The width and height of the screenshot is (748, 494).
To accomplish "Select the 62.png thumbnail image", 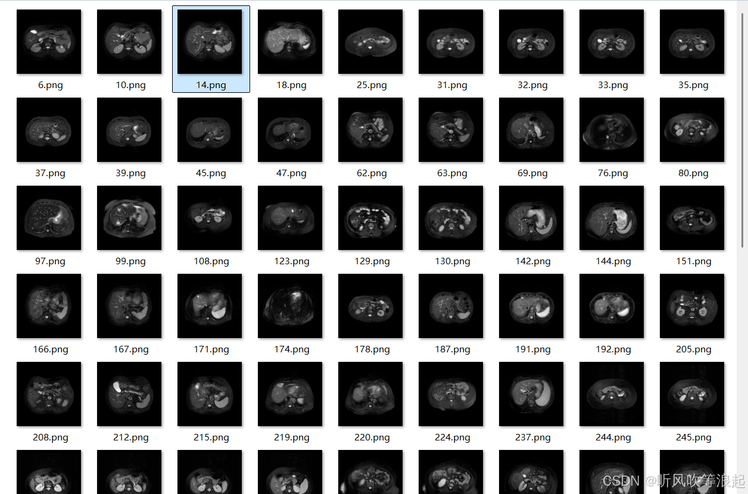I will point(370,130).
